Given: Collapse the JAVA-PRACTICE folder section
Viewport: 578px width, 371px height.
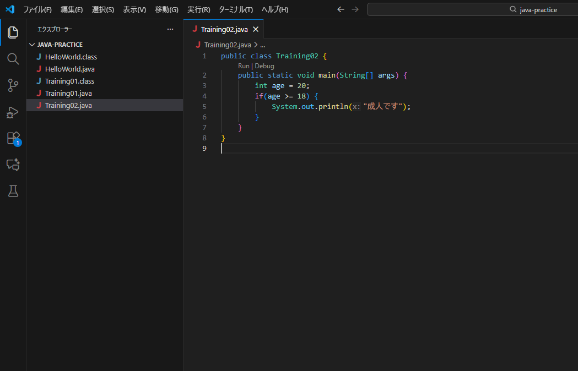Looking at the screenshot, I should tap(60, 45).
